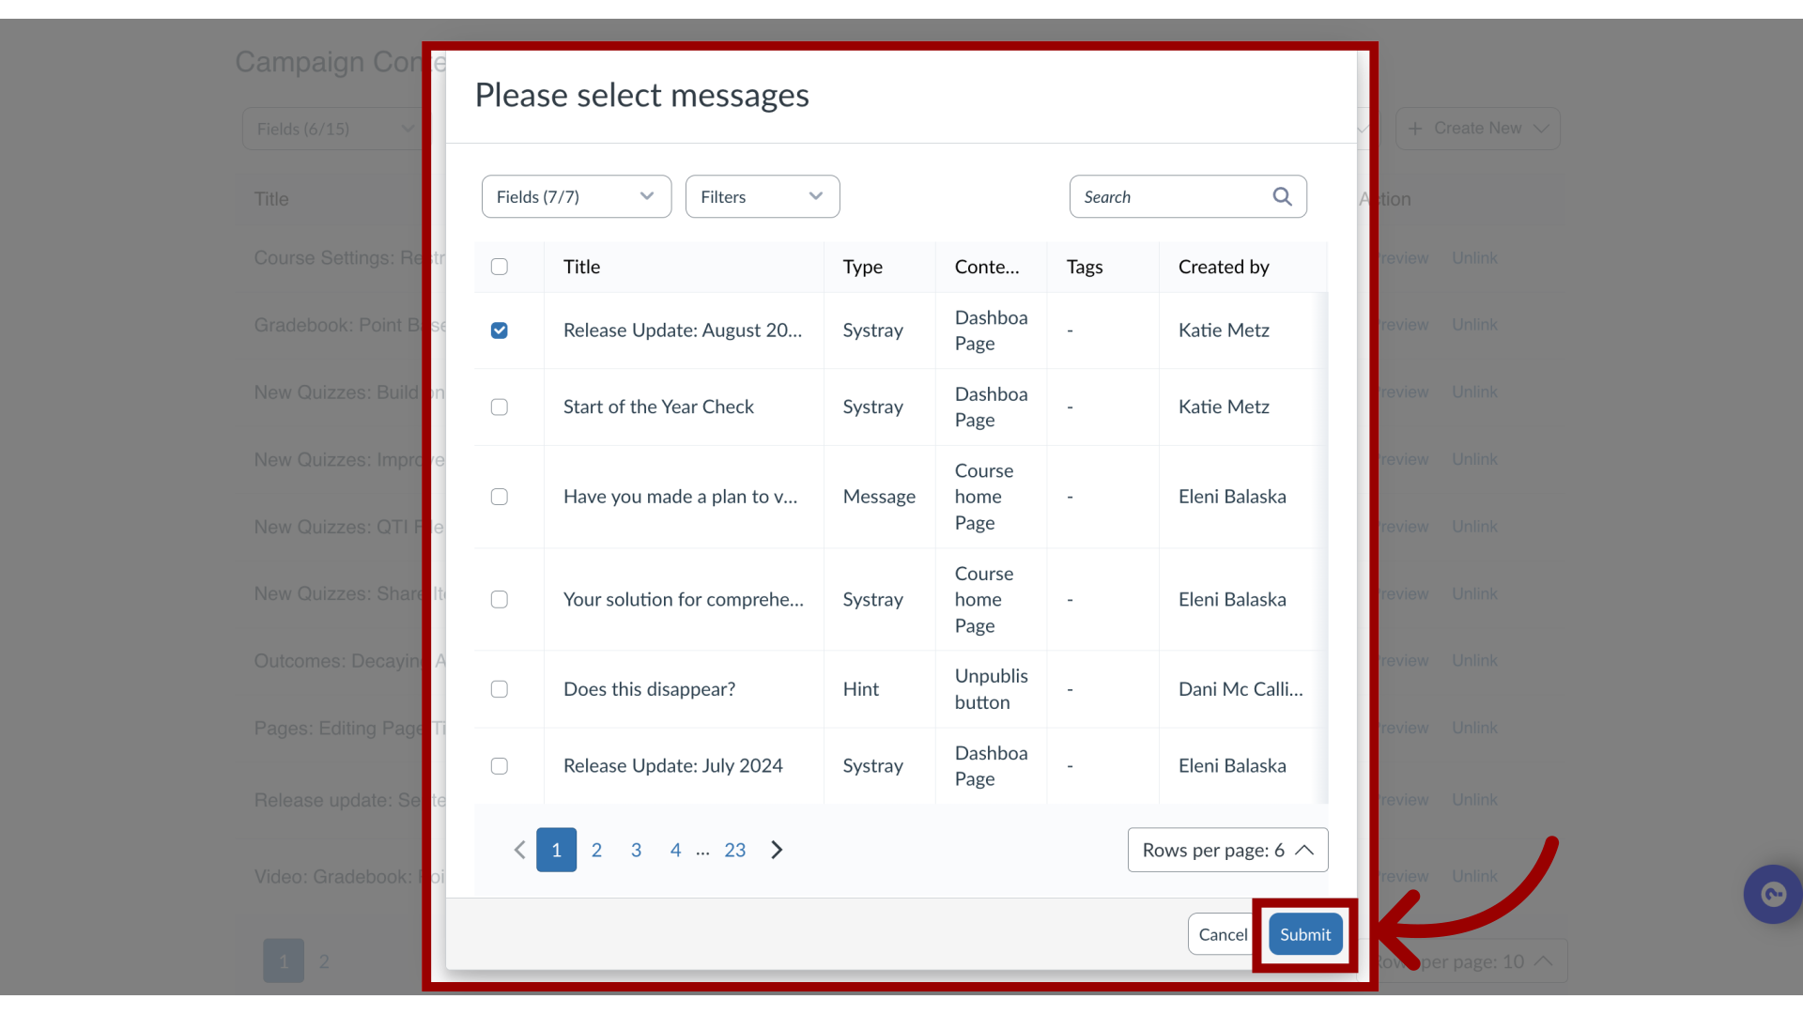Click the previous page arrow icon
1803x1014 pixels.
[520, 850]
